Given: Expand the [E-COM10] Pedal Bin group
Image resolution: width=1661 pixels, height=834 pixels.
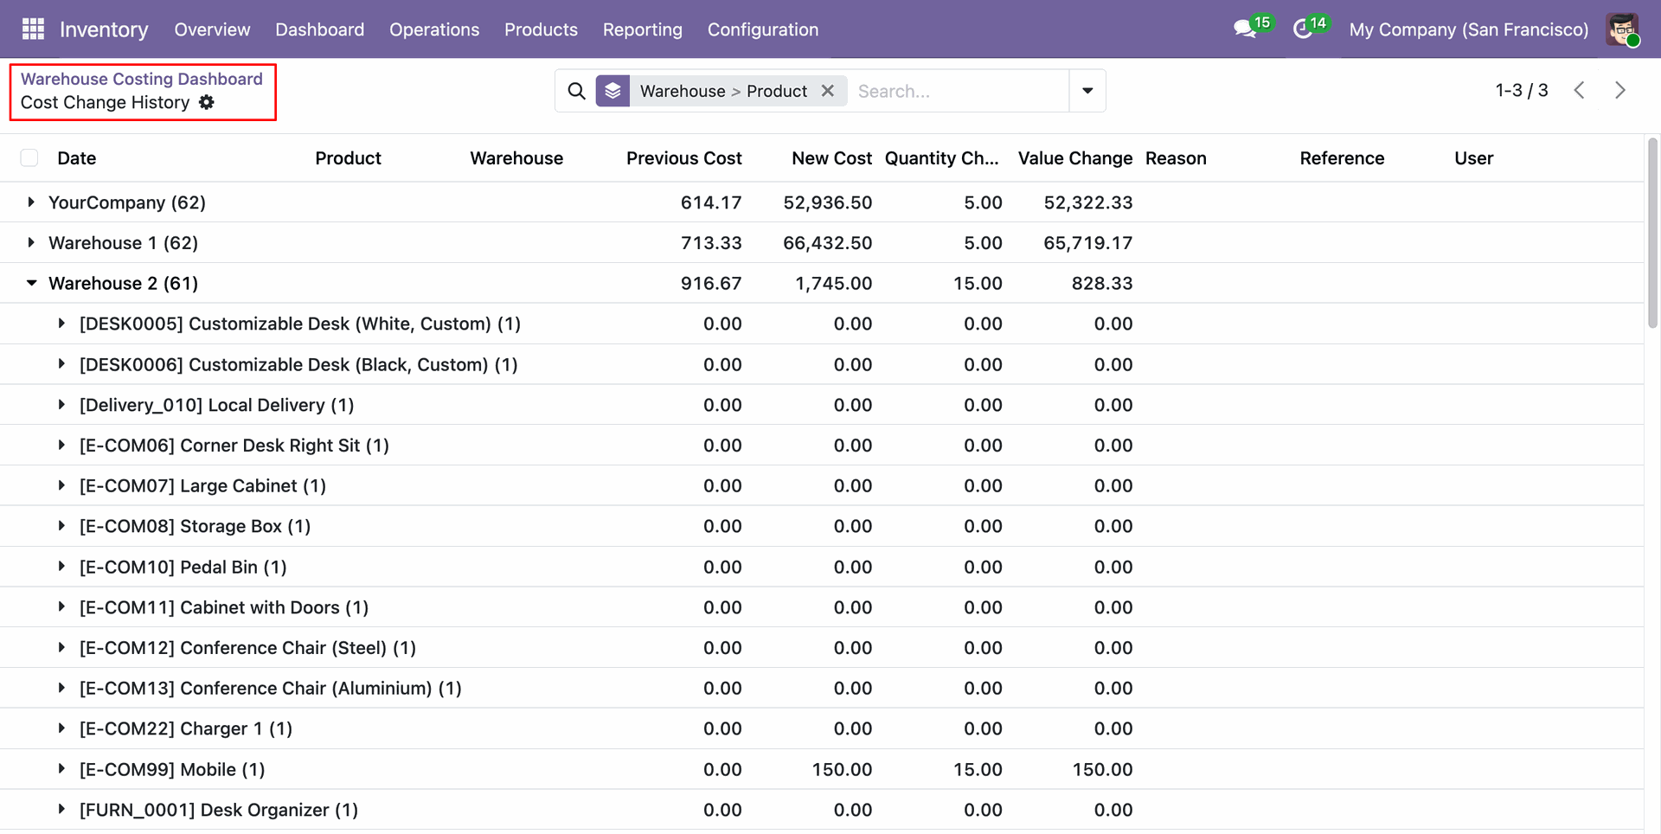Looking at the screenshot, I should point(61,567).
